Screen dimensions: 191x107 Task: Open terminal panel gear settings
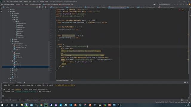coord(185,83)
